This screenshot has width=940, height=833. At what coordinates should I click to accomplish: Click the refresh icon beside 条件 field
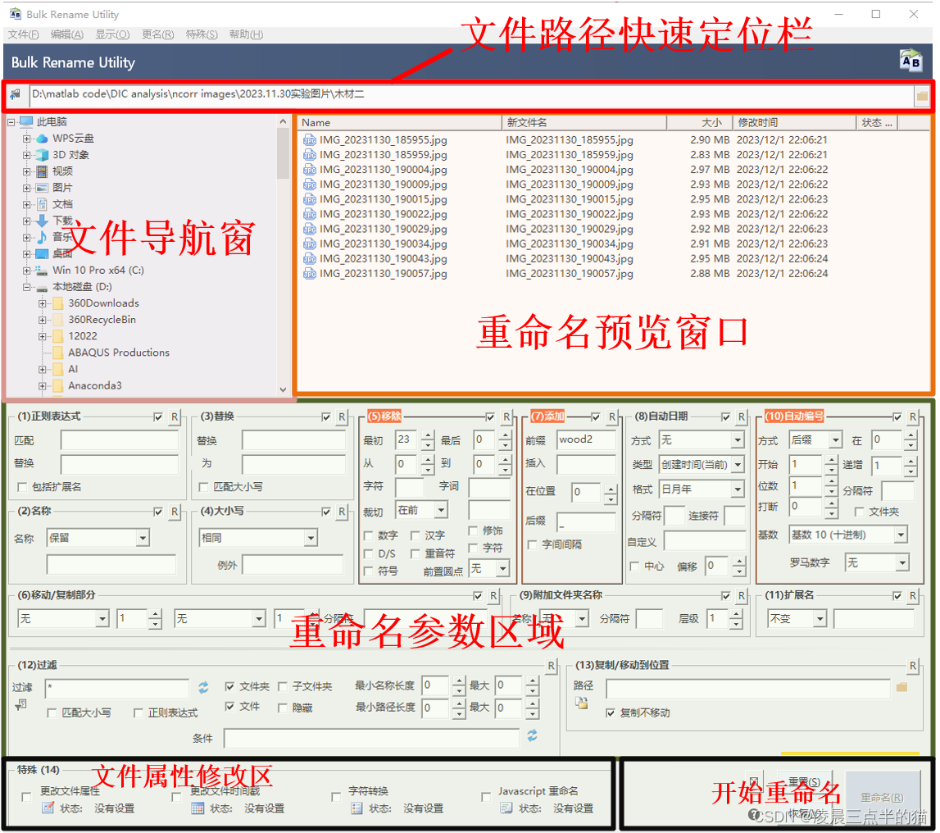click(532, 736)
